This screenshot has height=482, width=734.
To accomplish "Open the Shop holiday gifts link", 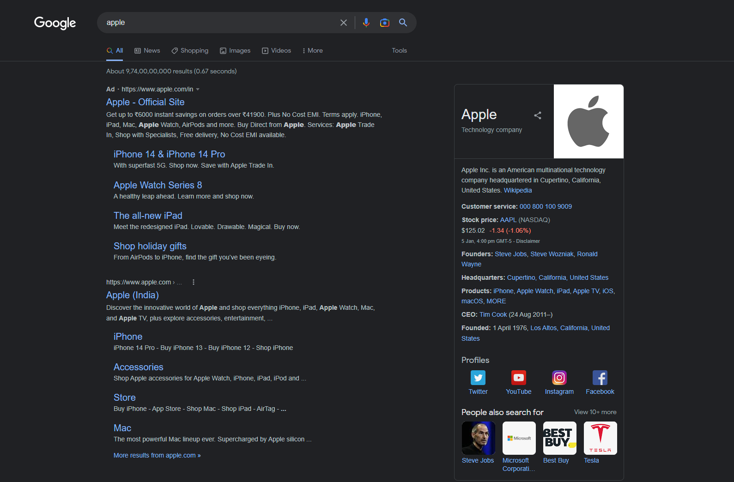I will [x=150, y=246].
